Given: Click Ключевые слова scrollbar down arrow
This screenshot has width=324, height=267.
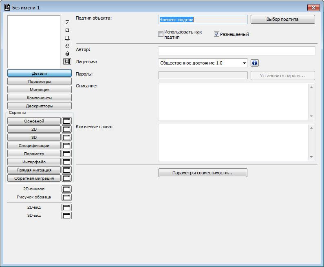Looking at the screenshot, I should tap(312, 157).
